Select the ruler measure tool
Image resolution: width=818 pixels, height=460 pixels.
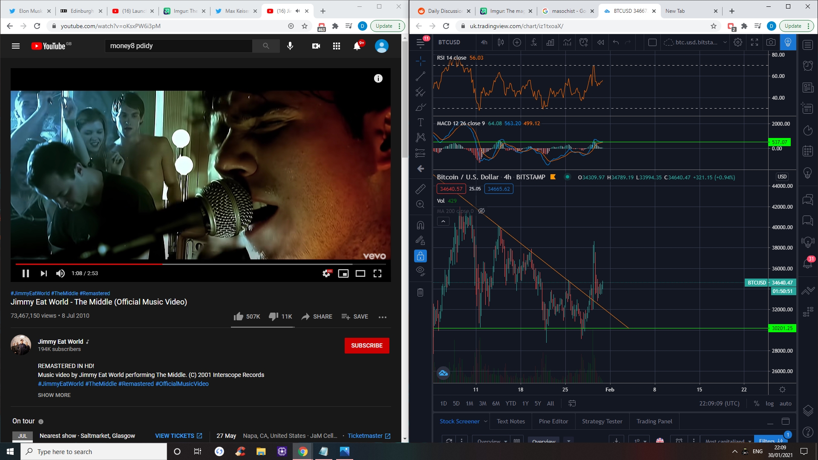(421, 189)
